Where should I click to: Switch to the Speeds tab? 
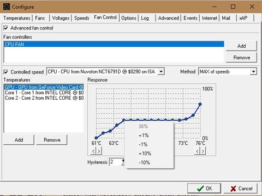[x=82, y=18]
